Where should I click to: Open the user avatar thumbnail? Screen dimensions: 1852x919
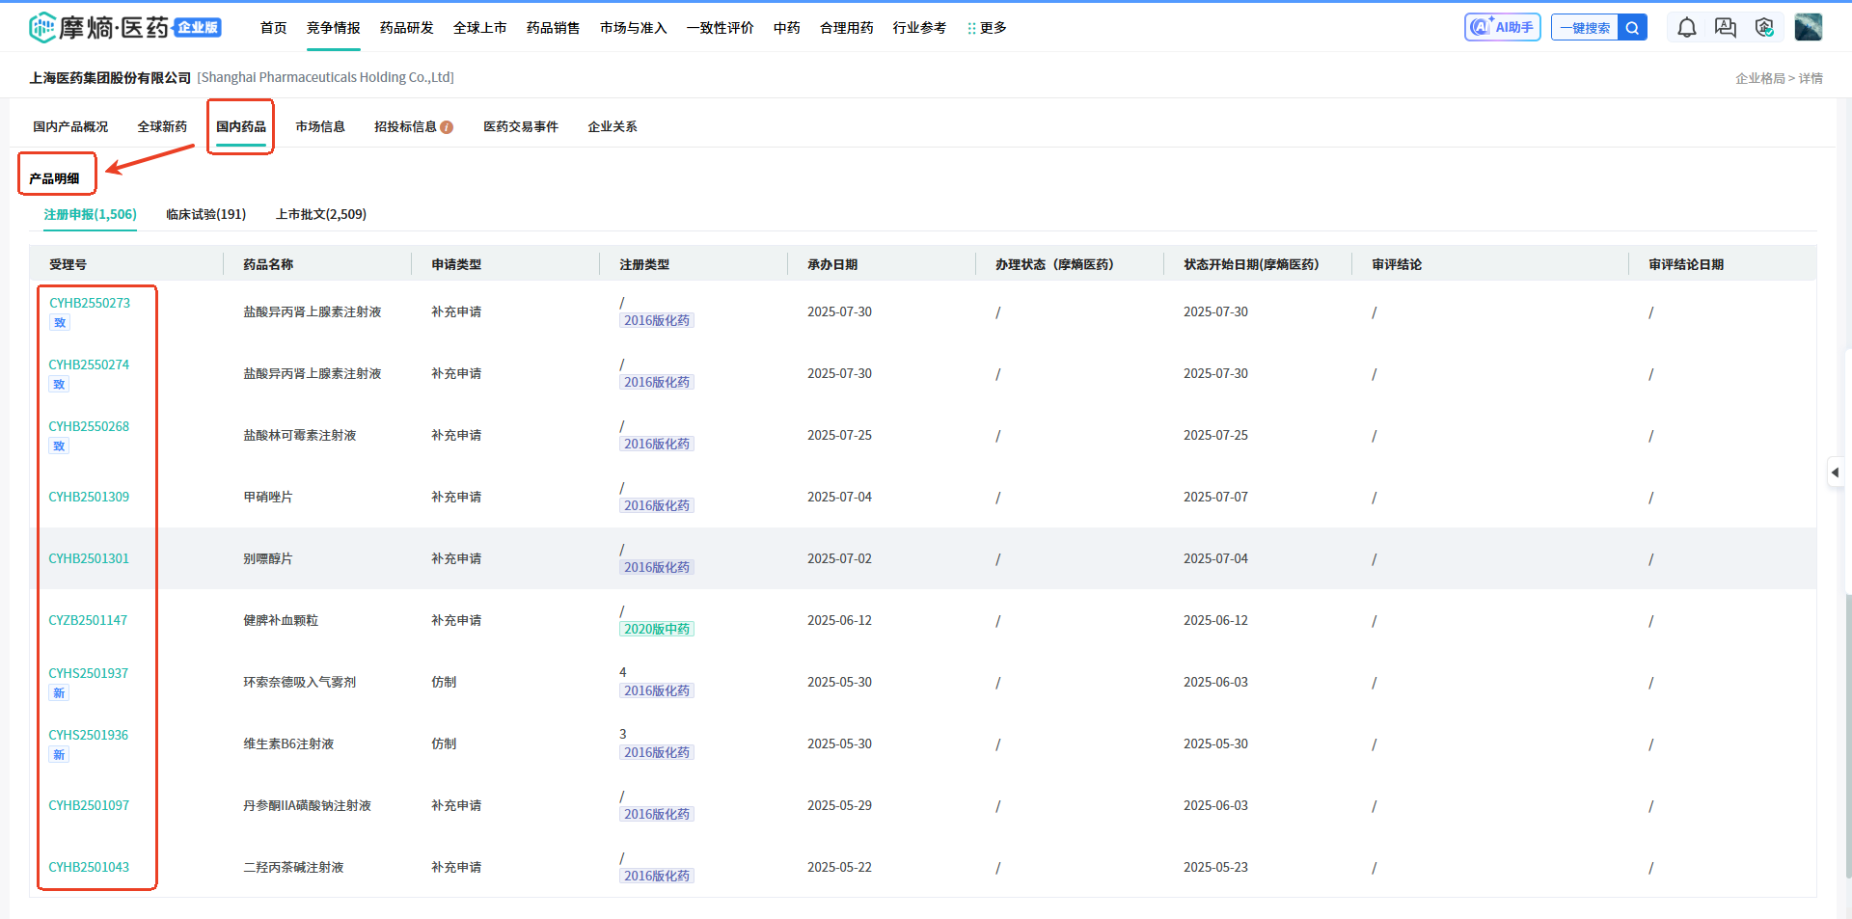click(x=1808, y=27)
